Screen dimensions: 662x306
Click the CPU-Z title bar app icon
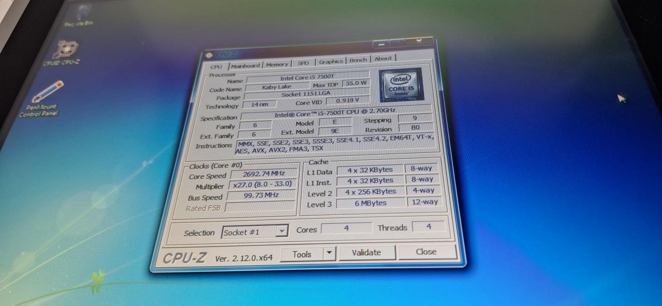click(x=209, y=56)
